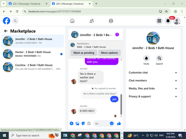186x139 pixels.
Task: Open the nine-dot Menu grid icon
Action: click(x=159, y=21)
